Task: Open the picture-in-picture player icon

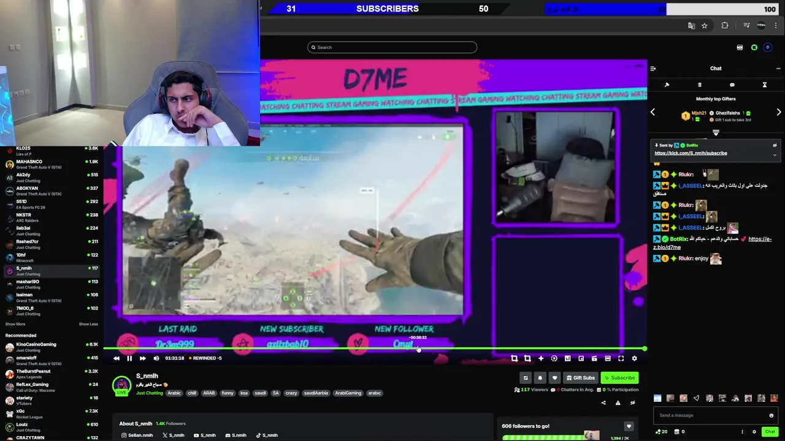Action: pos(581,358)
